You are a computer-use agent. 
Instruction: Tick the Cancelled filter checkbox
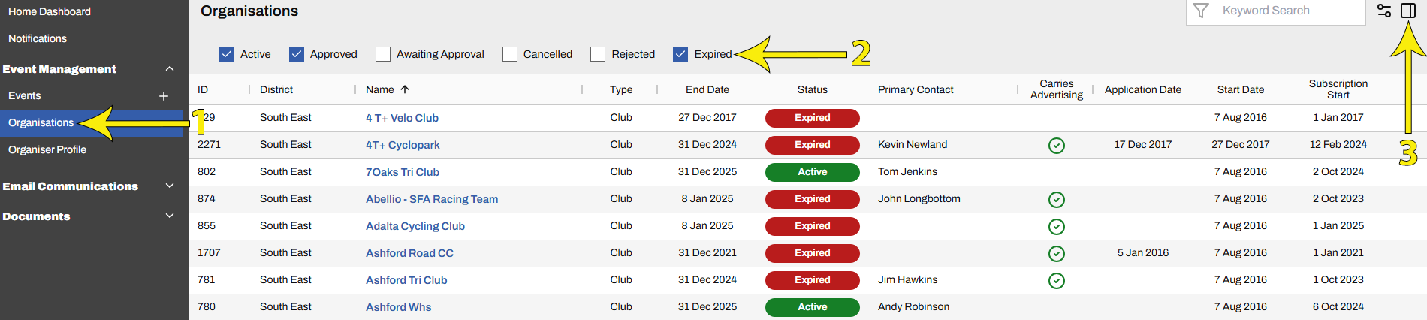point(510,54)
